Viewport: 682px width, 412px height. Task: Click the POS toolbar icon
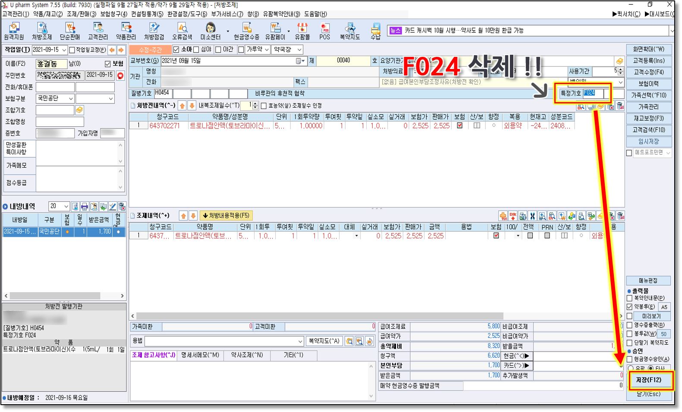coord(324,31)
